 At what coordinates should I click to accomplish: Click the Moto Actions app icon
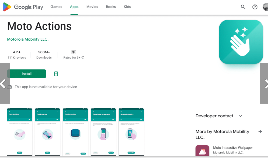point(241,42)
